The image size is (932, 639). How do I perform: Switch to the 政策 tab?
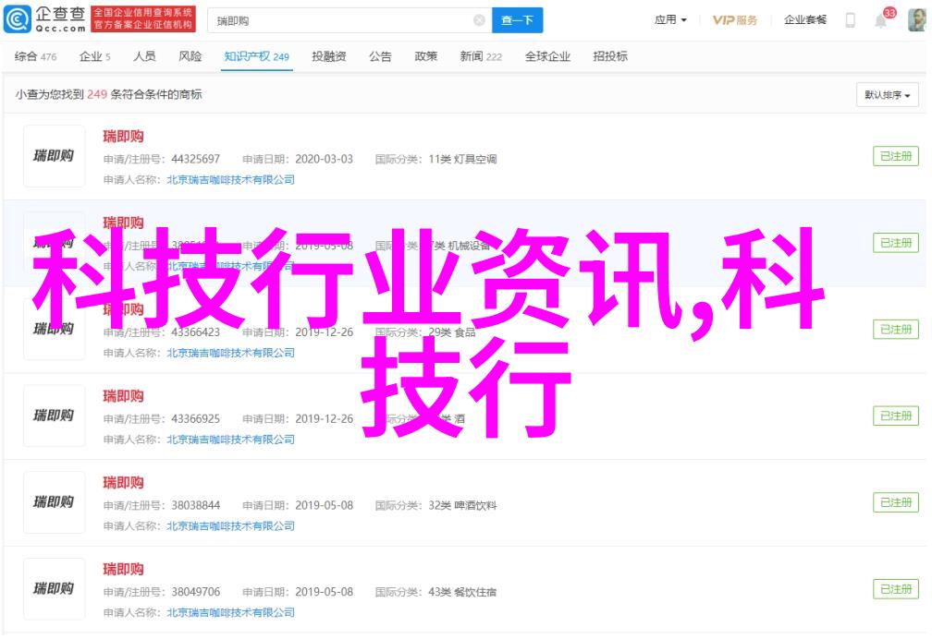pos(425,56)
